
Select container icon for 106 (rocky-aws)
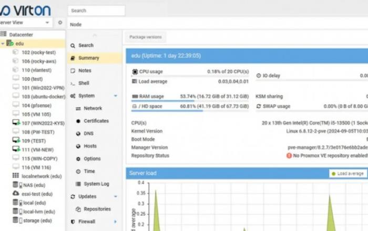pyautogui.click(x=15, y=61)
